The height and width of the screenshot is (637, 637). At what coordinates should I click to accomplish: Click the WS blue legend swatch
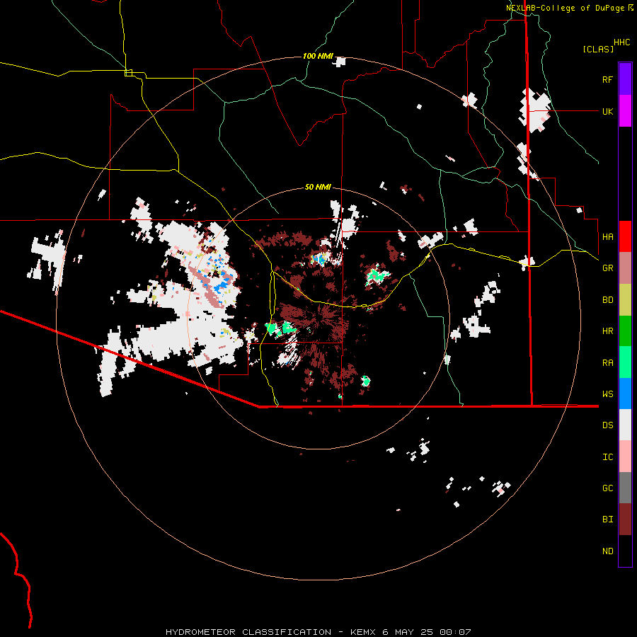625,394
